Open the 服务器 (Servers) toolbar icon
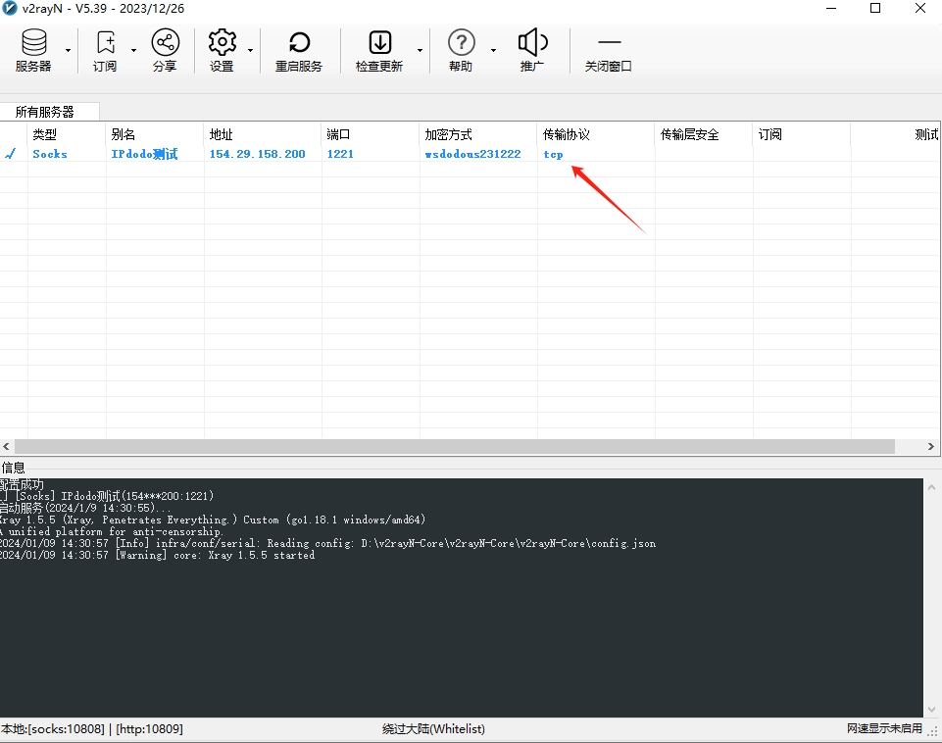The width and height of the screenshot is (942, 743). (33, 44)
